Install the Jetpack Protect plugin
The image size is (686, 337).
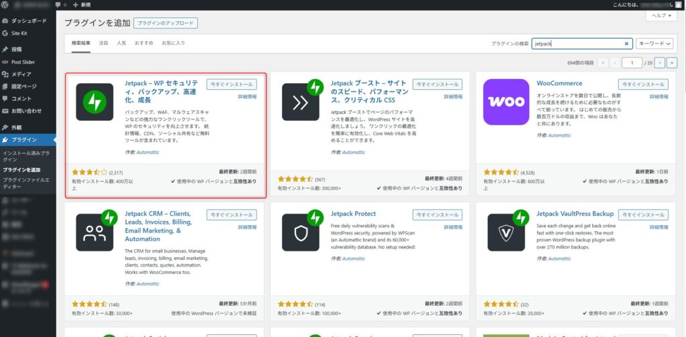[437, 215]
